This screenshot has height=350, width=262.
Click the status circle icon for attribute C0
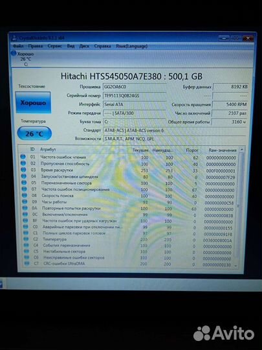point(26,227)
